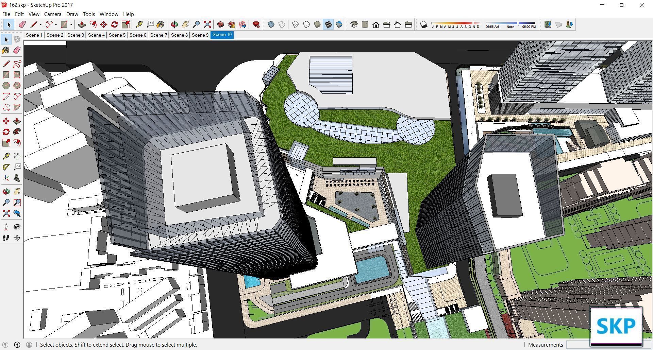Viewport: 653px width, 350px height.
Task: Switch to Scene 9 tab
Action: tap(200, 35)
